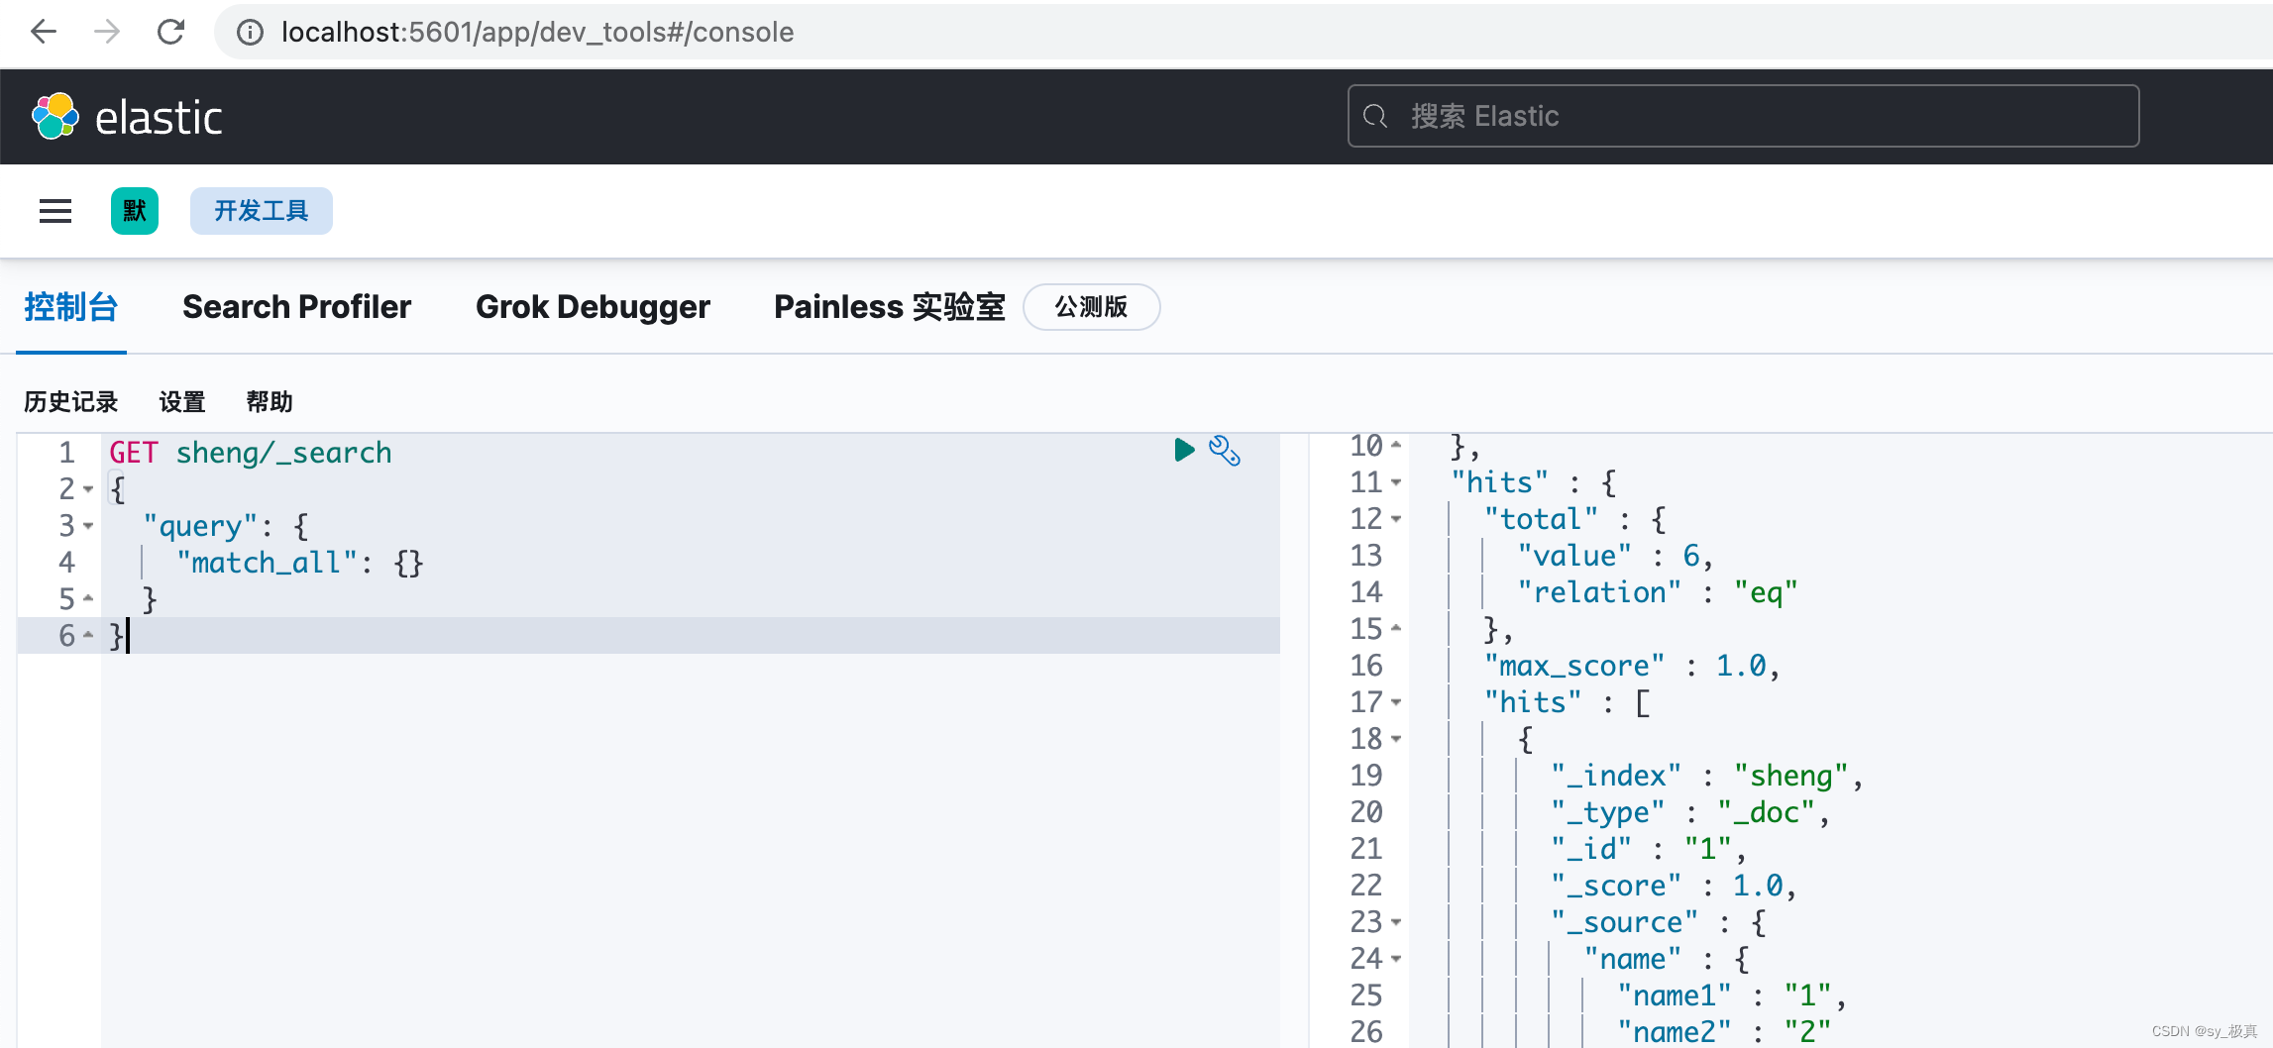Switch to the Grok Debugger tab
The image size is (2273, 1048).
(593, 307)
